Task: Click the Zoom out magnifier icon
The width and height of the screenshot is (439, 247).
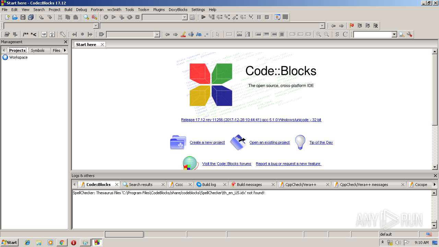Action: 327,34
